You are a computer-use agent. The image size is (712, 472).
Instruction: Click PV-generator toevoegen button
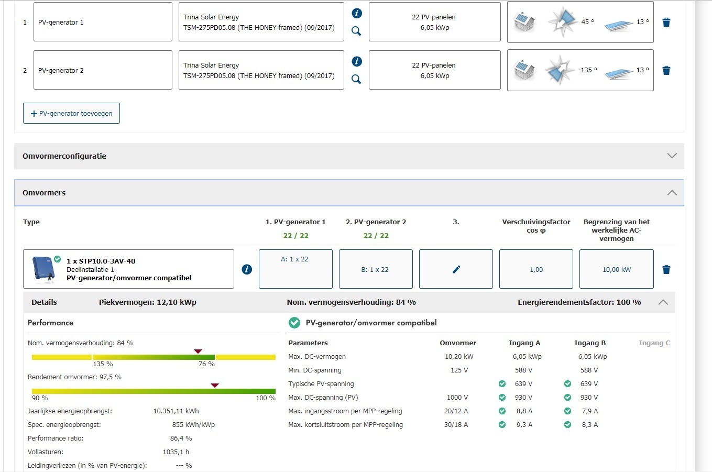point(71,113)
